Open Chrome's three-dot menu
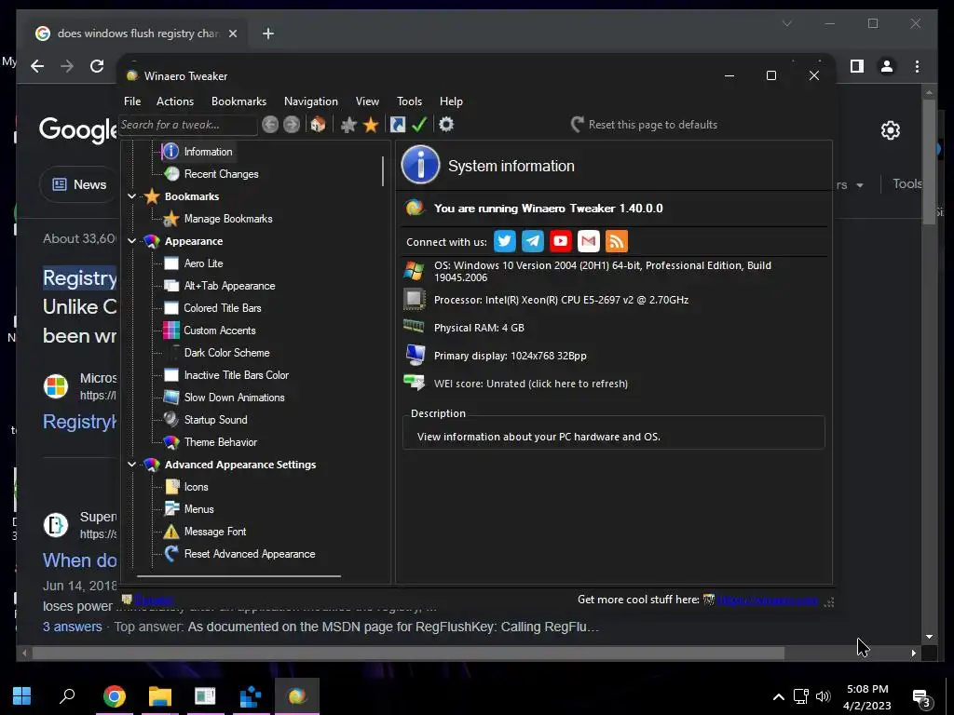Image resolution: width=954 pixels, height=715 pixels. (917, 66)
